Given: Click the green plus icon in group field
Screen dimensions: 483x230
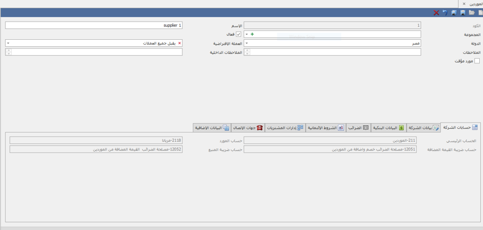Looking at the screenshot, I should [x=252, y=34].
